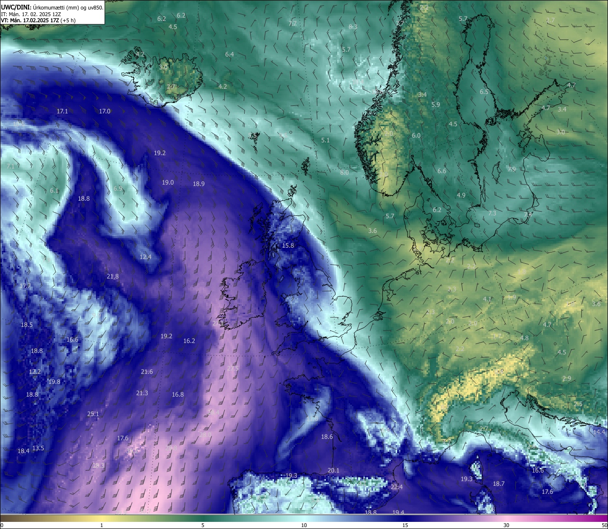The height and width of the screenshot is (529, 608).
Task: Click the 17.1 value southwest of Iceland
Action: point(62,111)
